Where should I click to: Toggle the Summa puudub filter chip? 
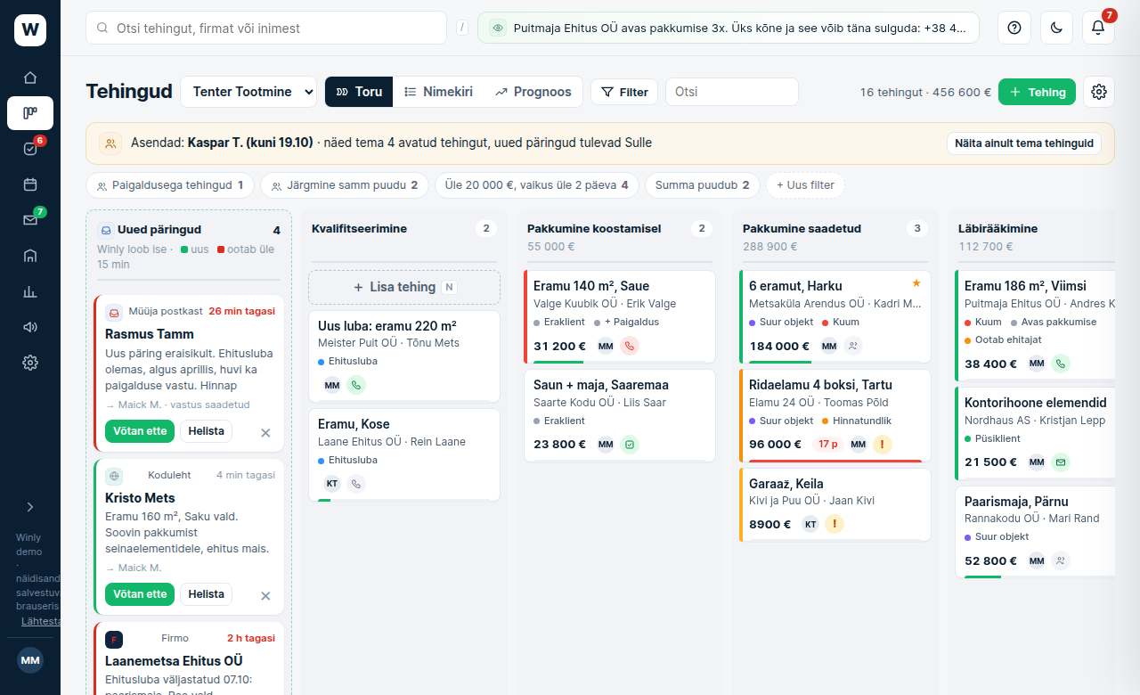pos(703,185)
